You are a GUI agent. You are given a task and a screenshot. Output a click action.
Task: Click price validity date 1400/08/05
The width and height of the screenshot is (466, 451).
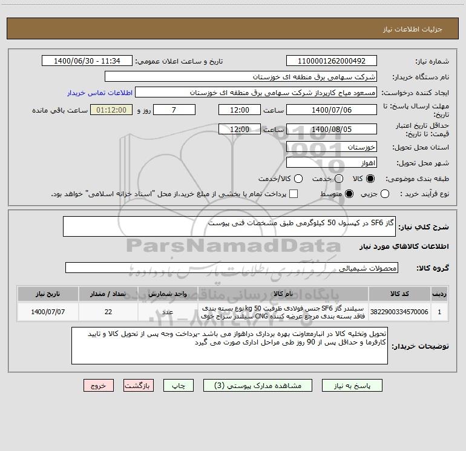(x=332, y=129)
